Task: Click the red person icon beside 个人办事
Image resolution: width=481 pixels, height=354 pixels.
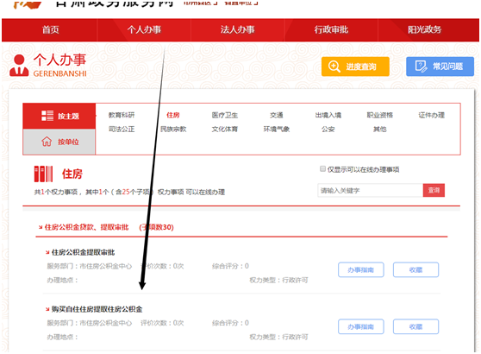Action: click(19, 65)
